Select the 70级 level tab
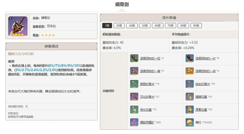Viewport: 244px width, 134px height. click(170, 26)
